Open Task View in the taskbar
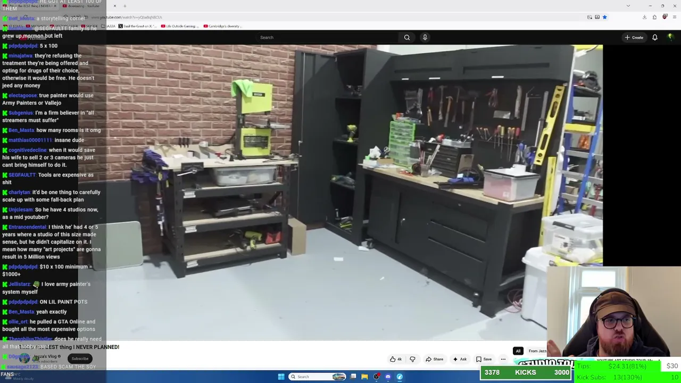681x383 pixels. tap(353, 377)
